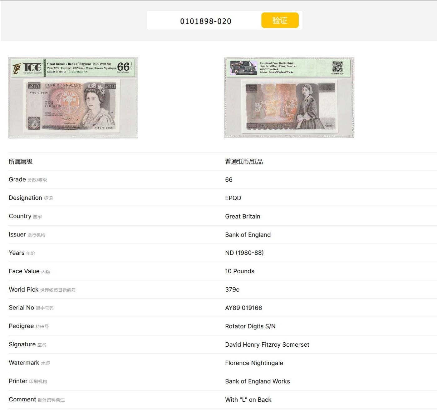Viewport: 437px width, 412px height.
Task: Select the country value Great Britain
Action: click(x=243, y=216)
